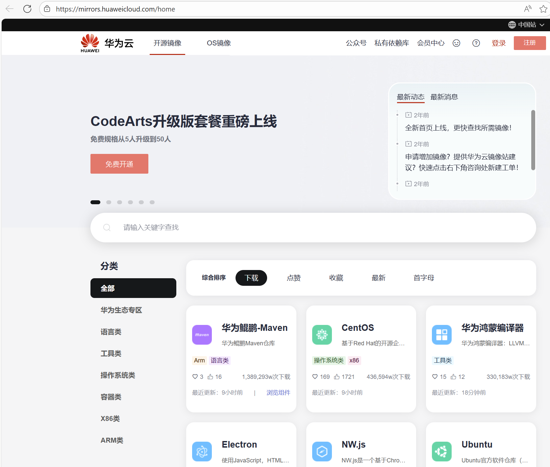Open 公众号 header menu

(x=356, y=43)
